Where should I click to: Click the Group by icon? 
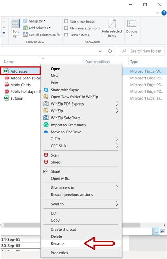click(25, 21)
